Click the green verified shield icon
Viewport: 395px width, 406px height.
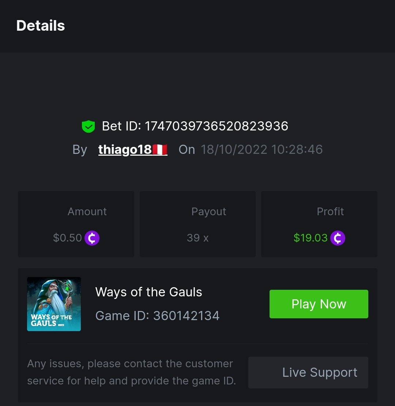click(x=88, y=126)
